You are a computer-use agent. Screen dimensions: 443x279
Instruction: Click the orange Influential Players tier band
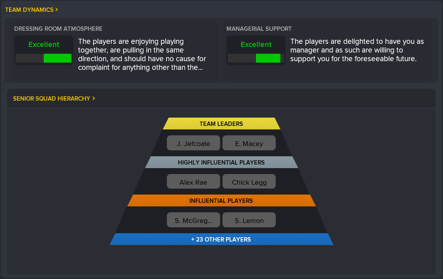coord(221,200)
